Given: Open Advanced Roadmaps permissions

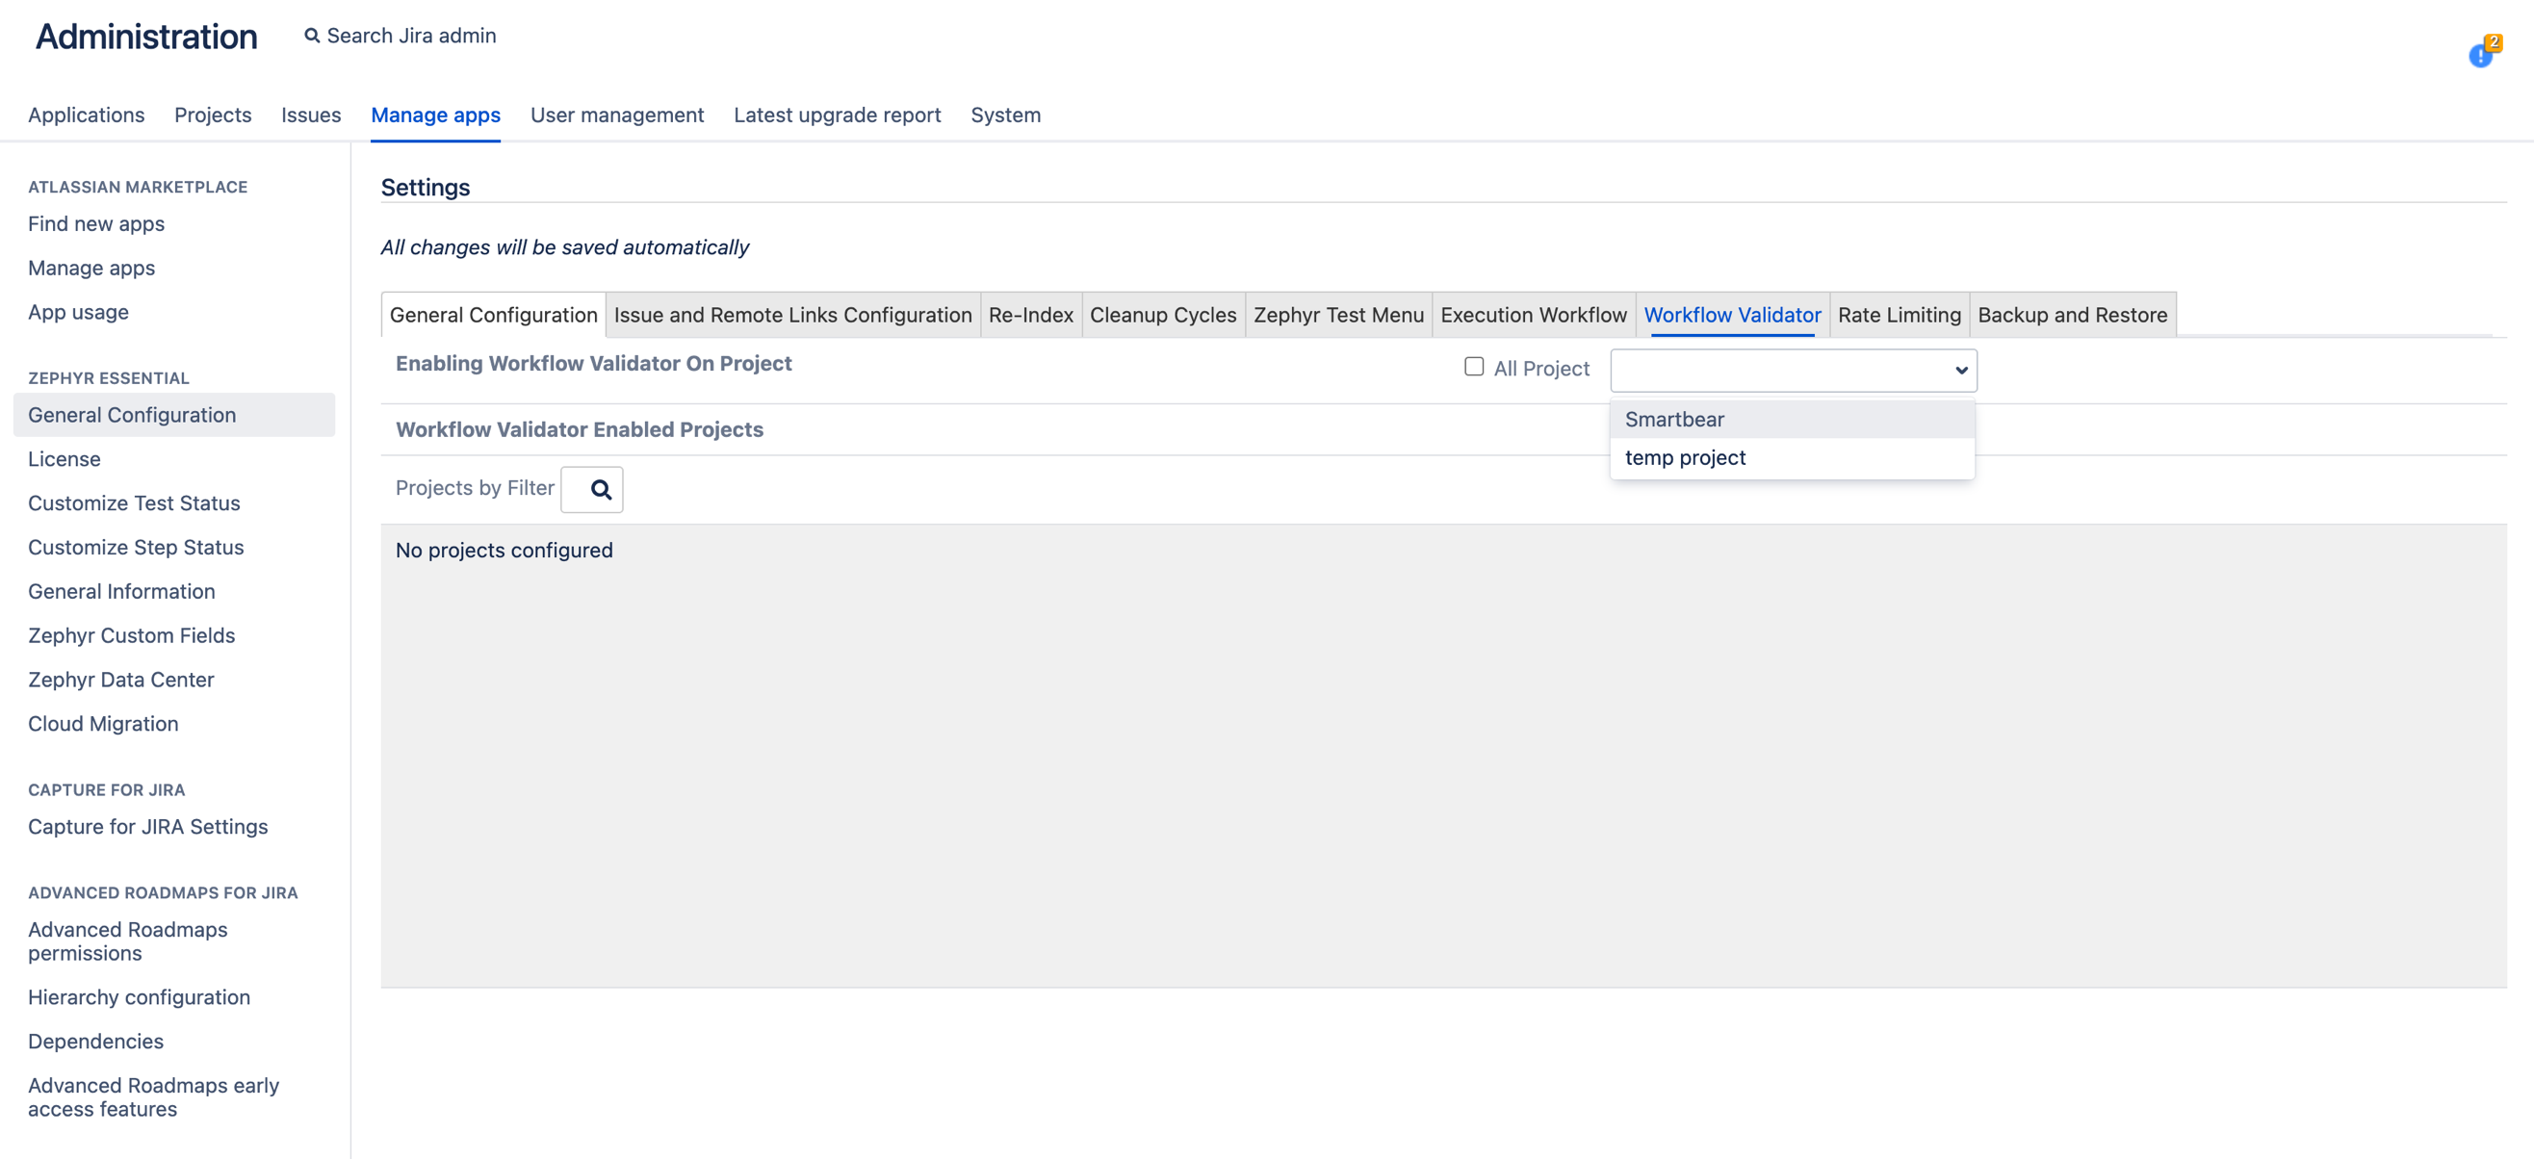Looking at the screenshot, I should coord(127,940).
